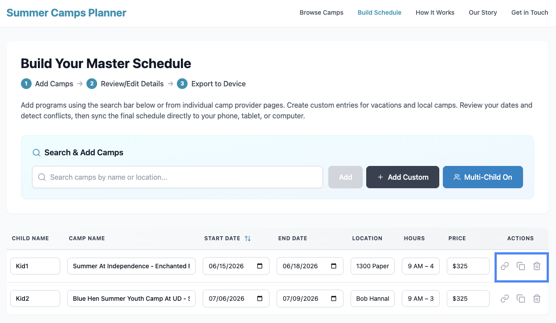
Task: Delete Kid1's camp with the trash icon
Action: (x=537, y=266)
